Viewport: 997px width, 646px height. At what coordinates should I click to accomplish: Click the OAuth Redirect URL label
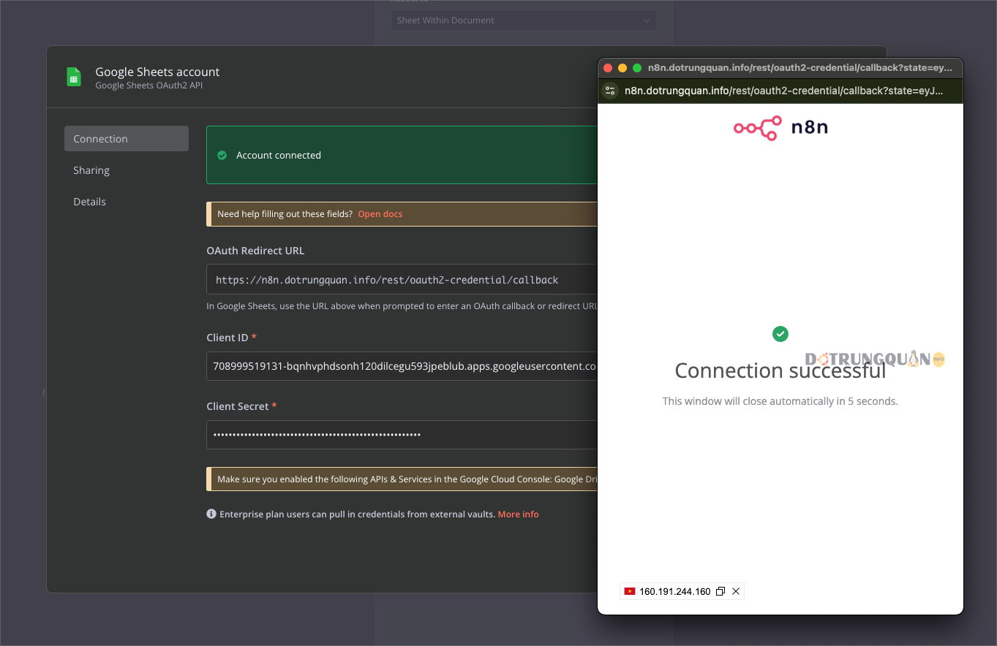[x=255, y=251]
